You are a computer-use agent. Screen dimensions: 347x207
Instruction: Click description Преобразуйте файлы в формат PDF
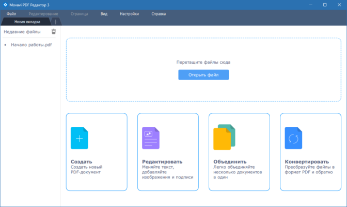click(x=310, y=170)
